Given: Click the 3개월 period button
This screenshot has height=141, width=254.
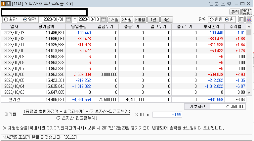Looking at the screenshot, I should (x=127, y=19).
